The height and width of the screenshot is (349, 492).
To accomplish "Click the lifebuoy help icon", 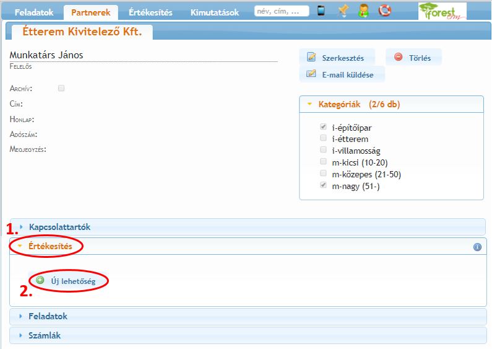I will point(385,11).
